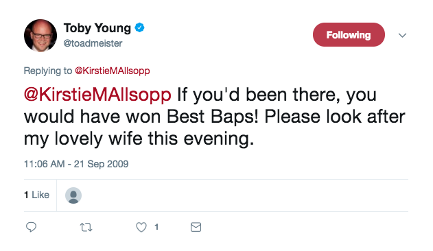433x251 pixels.
Task: Like the tweet with the heart icon
Action: [141, 227]
